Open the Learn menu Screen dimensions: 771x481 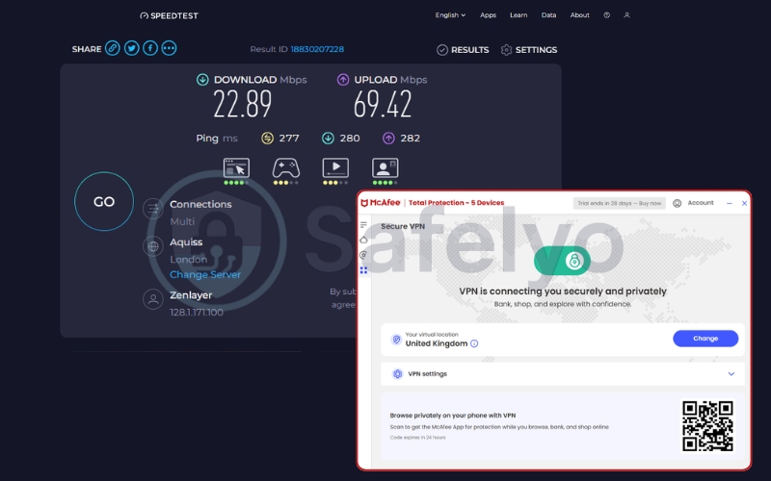pos(518,15)
